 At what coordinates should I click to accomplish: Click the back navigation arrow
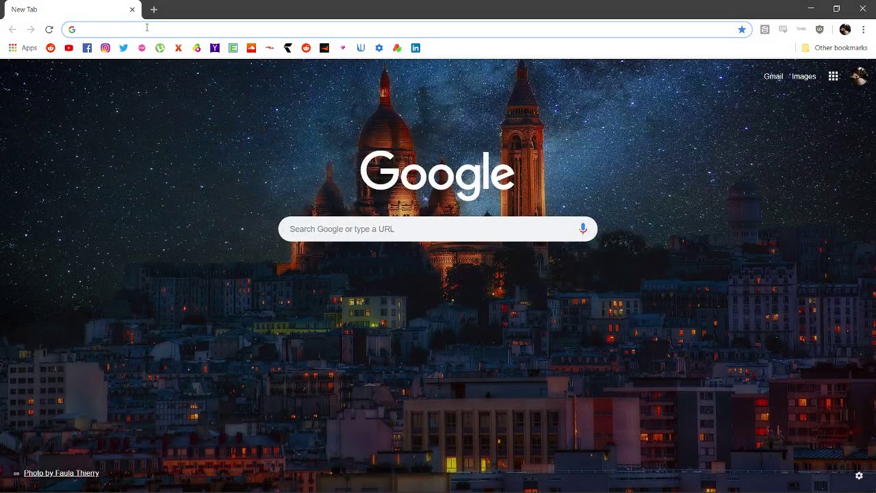click(x=12, y=29)
